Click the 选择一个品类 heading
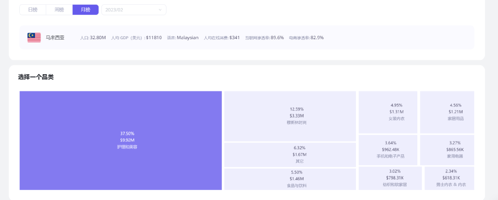 point(36,77)
